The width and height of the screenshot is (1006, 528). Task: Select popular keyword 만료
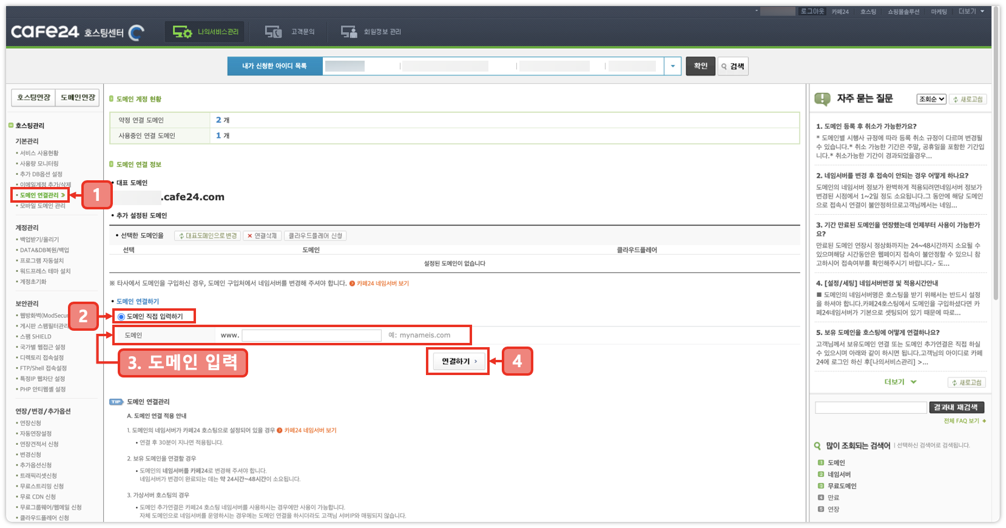tap(833, 497)
